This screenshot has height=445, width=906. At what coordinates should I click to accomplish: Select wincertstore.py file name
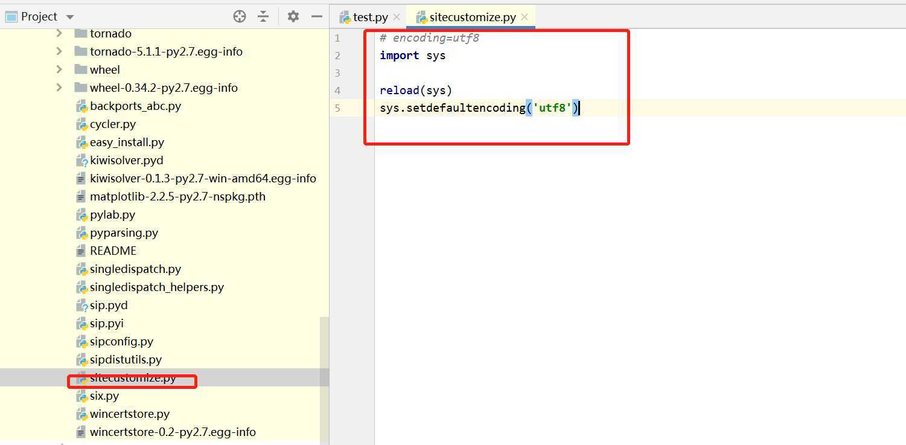pos(130,414)
